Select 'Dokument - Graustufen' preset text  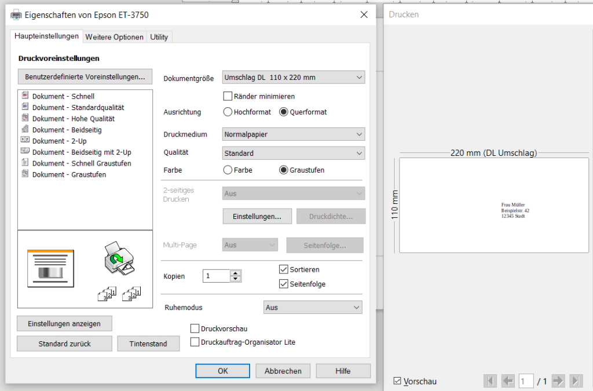(x=69, y=175)
